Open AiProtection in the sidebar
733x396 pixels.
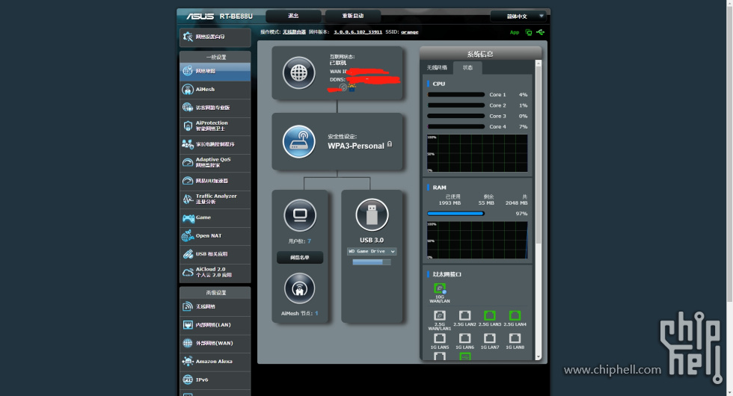215,126
